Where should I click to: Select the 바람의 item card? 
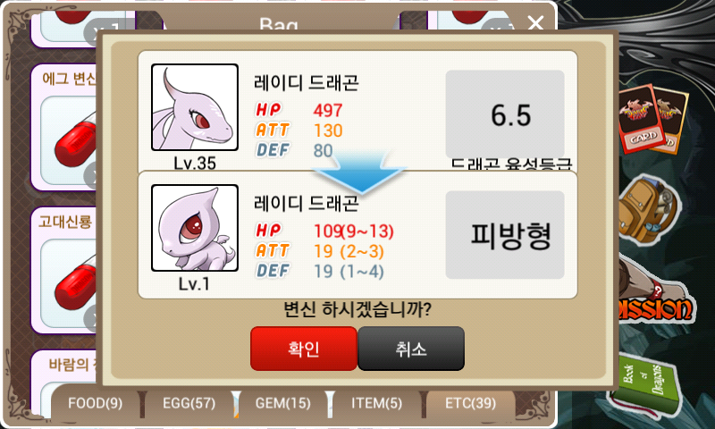click(x=63, y=383)
